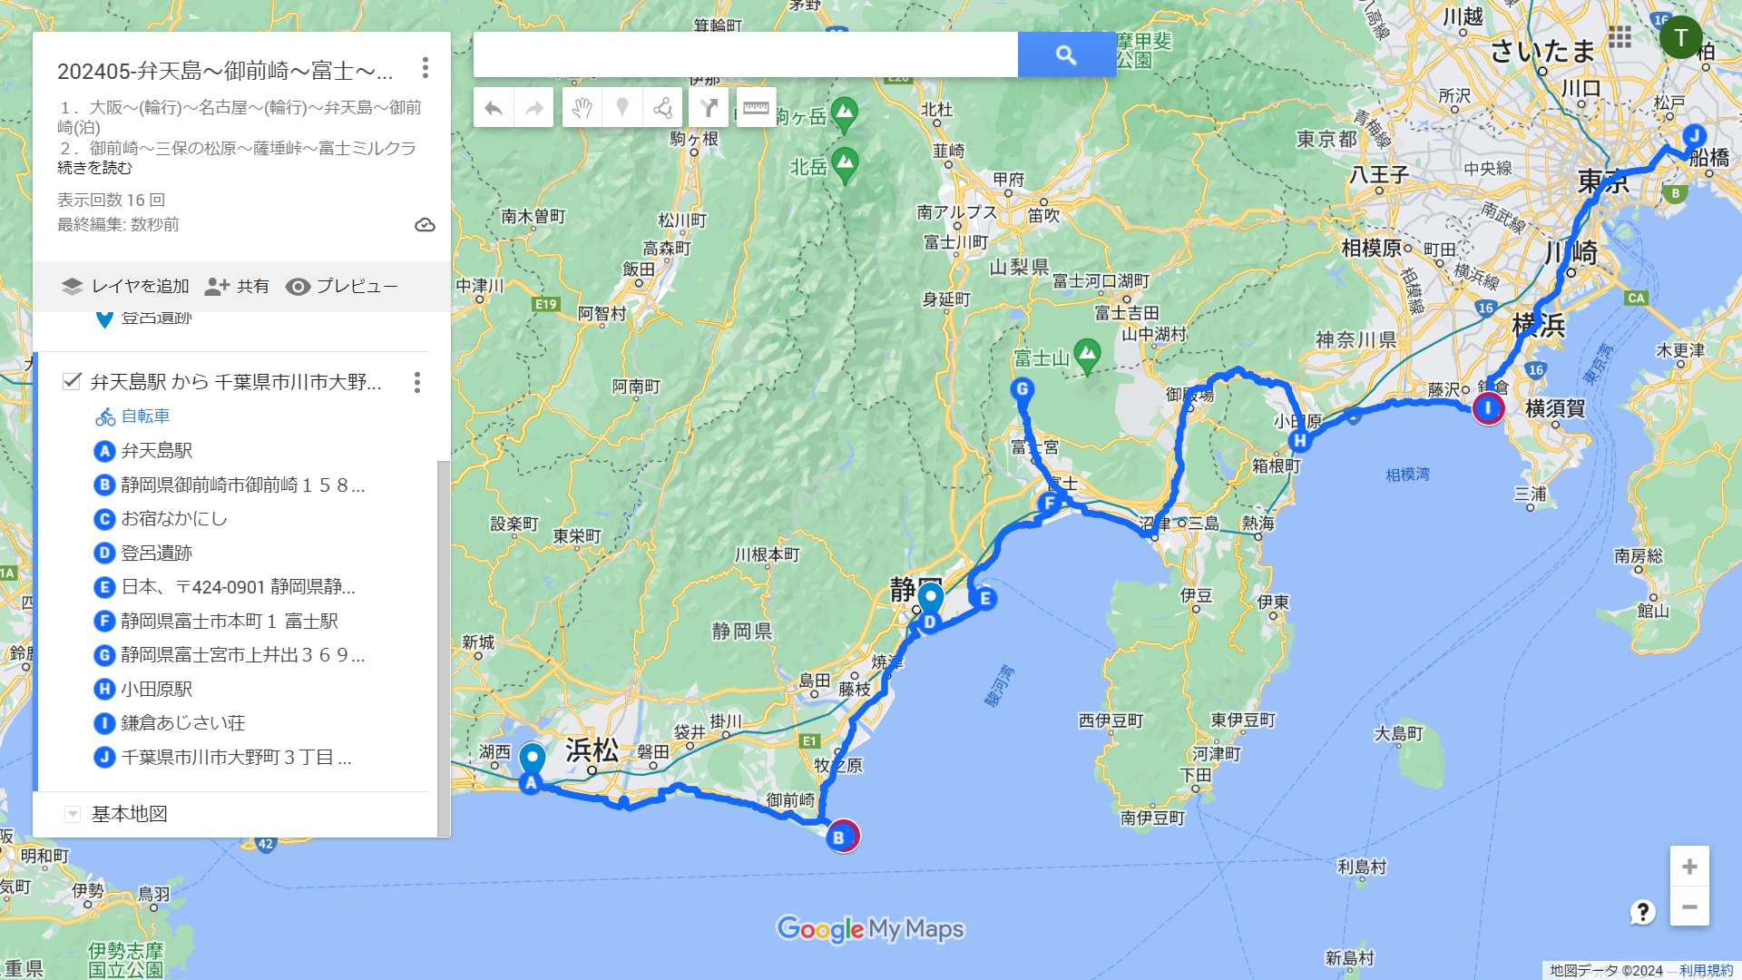Screen dimensions: 1742x980
Task: Choose the add directions tool
Action: pyautogui.click(x=709, y=108)
